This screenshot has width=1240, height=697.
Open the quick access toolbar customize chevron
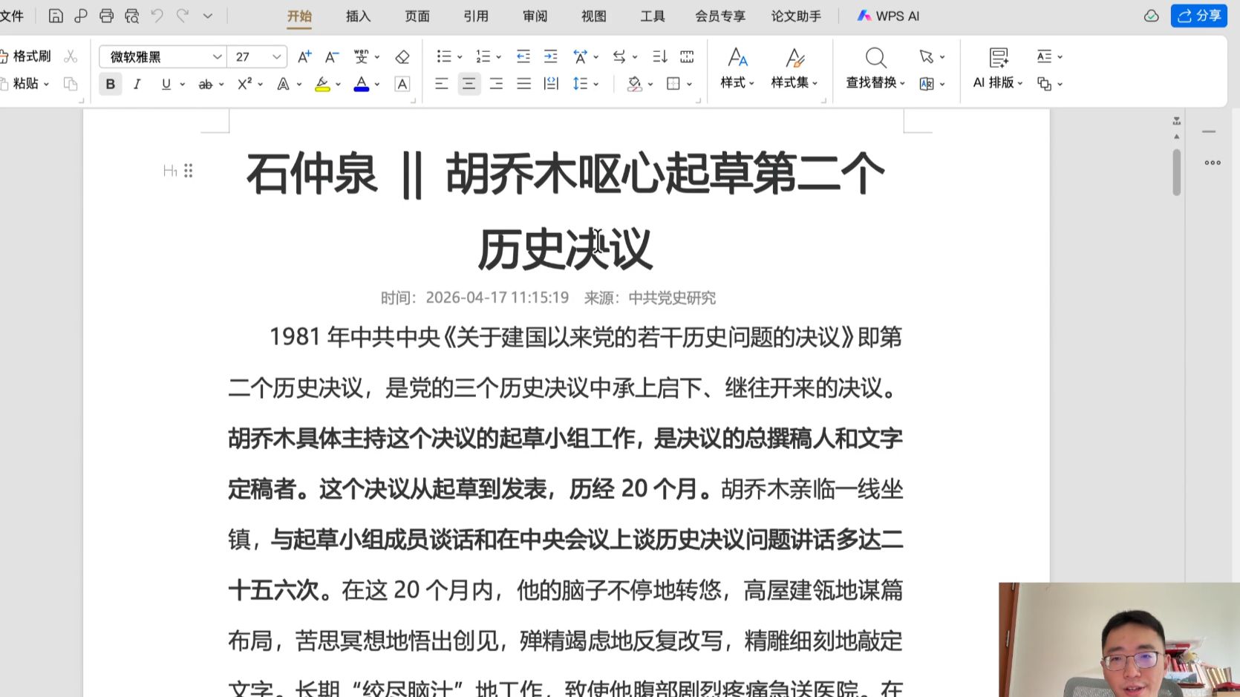point(208,16)
